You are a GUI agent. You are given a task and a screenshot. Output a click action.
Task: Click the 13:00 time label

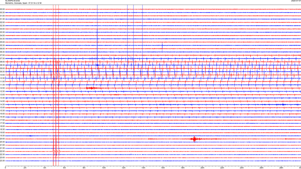[2, 95]
